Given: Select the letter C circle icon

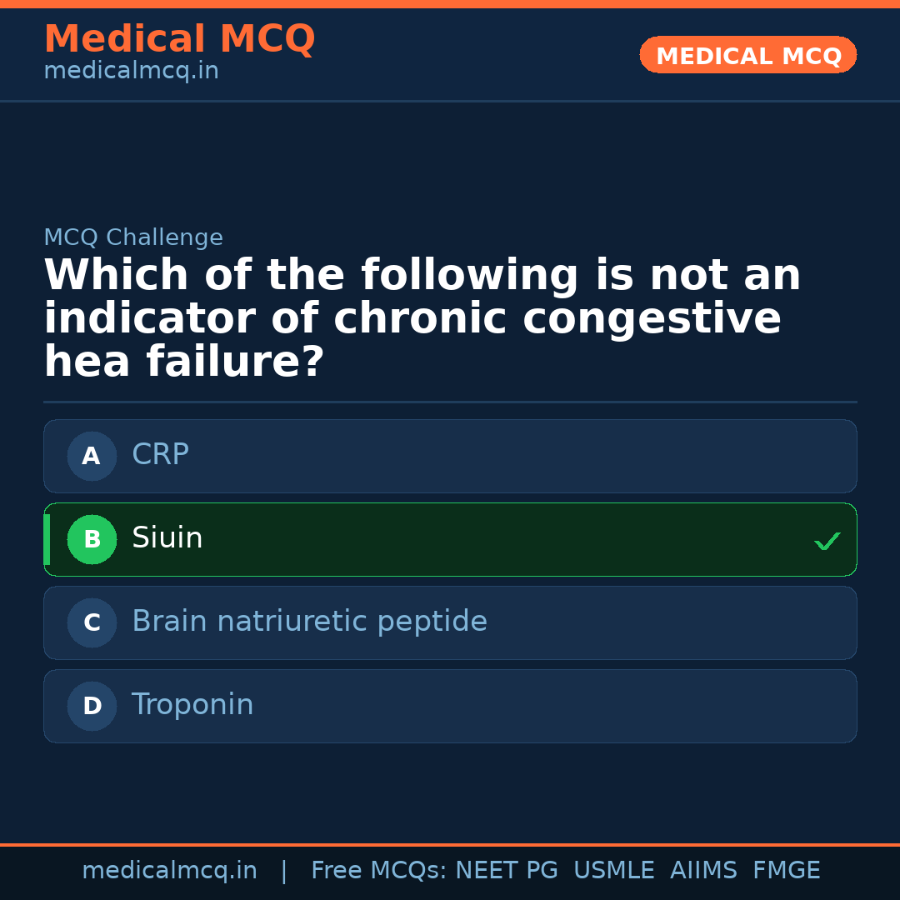Looking at the screenshot, I should [x=92, y=623].
